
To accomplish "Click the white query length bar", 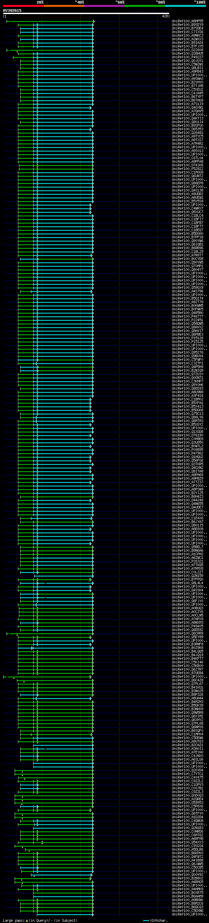I will pyautogui.click(x=86, y=13).
